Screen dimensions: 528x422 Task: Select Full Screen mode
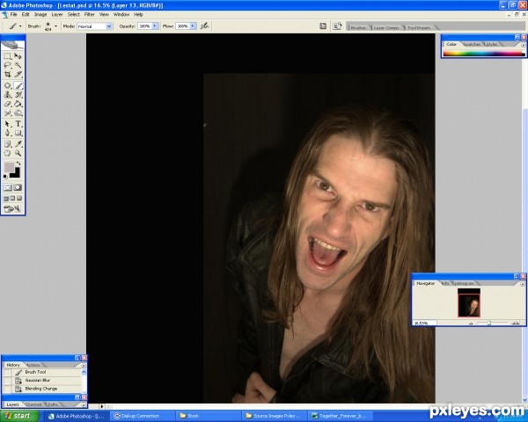tap(19, 198)
